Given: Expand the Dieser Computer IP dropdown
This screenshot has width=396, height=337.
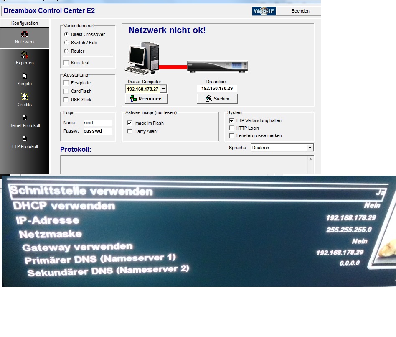Looking at the screenshot, I should 163,89.
